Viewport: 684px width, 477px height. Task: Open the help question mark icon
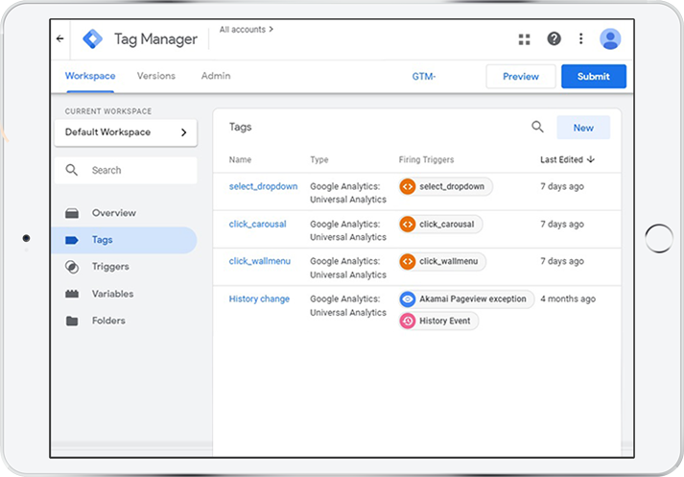tap(554, 38)
